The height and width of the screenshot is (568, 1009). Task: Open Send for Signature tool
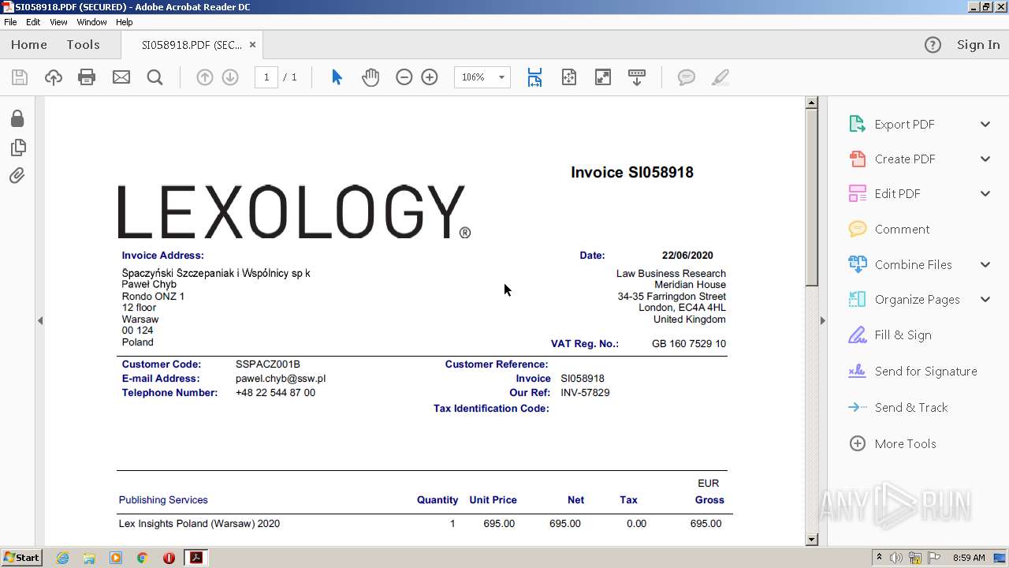925,371
